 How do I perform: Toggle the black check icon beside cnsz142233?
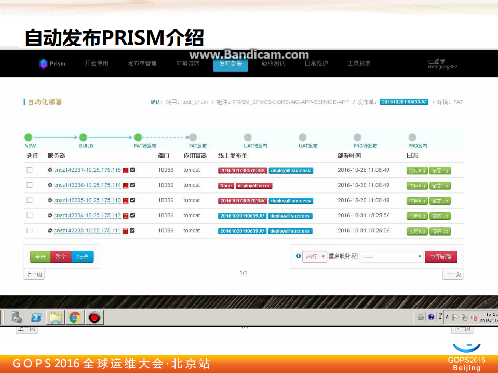[x=132, y=231]
